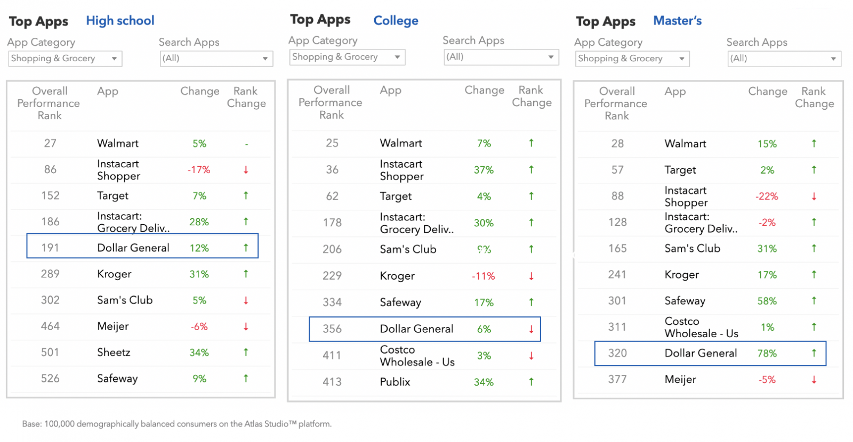Screen dimensions: 853x442
Task: Click Costco Wholesale - Us in the College table
Action: point(417,356)
